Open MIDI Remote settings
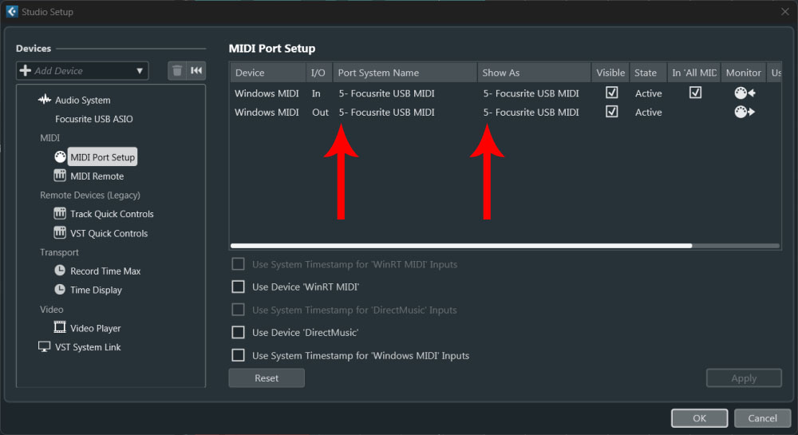The image size is (798, 435). click(x=97, y=176)
